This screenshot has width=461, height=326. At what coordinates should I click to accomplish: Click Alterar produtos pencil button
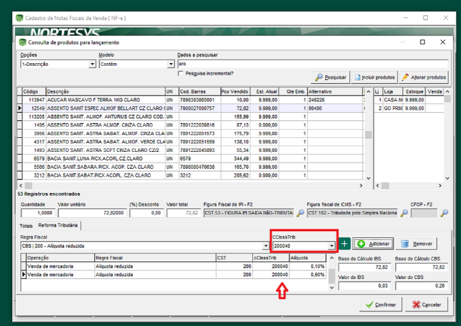(423, 77)
